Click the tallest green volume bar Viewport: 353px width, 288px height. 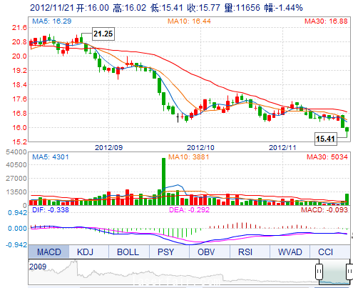163,182
